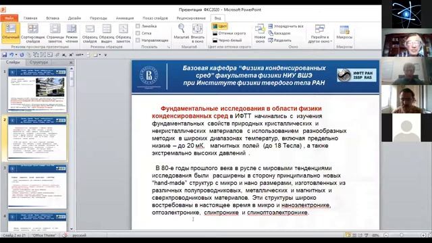Open Образец выдач master view
This screenshot has width=432, height=243.
click(x=107, y=33)
